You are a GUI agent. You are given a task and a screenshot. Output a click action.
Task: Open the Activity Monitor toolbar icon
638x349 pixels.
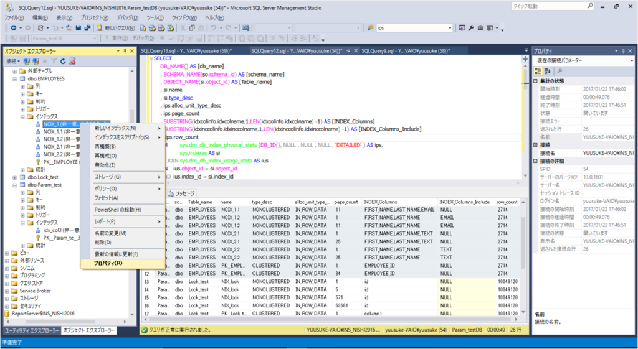(245, 28)
